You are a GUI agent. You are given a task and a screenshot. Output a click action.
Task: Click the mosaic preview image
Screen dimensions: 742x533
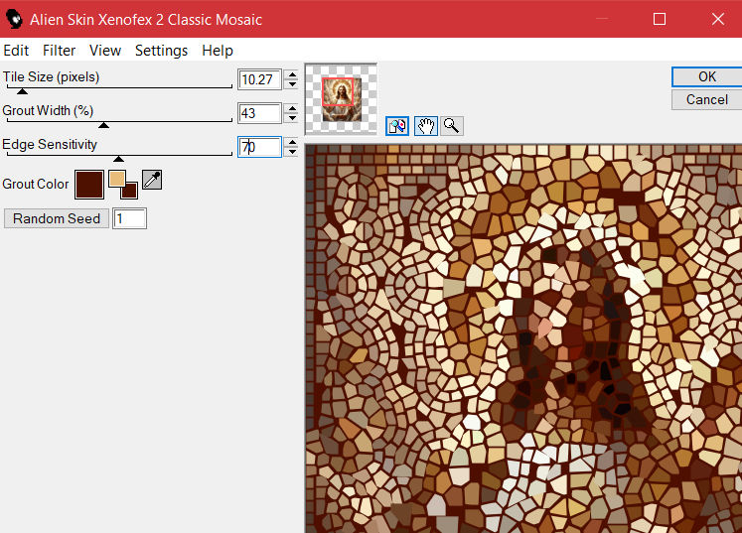(x=523, y=338)
